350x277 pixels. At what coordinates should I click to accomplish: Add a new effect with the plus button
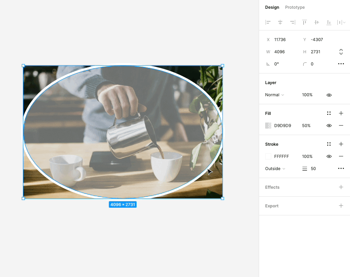[341, 187]
